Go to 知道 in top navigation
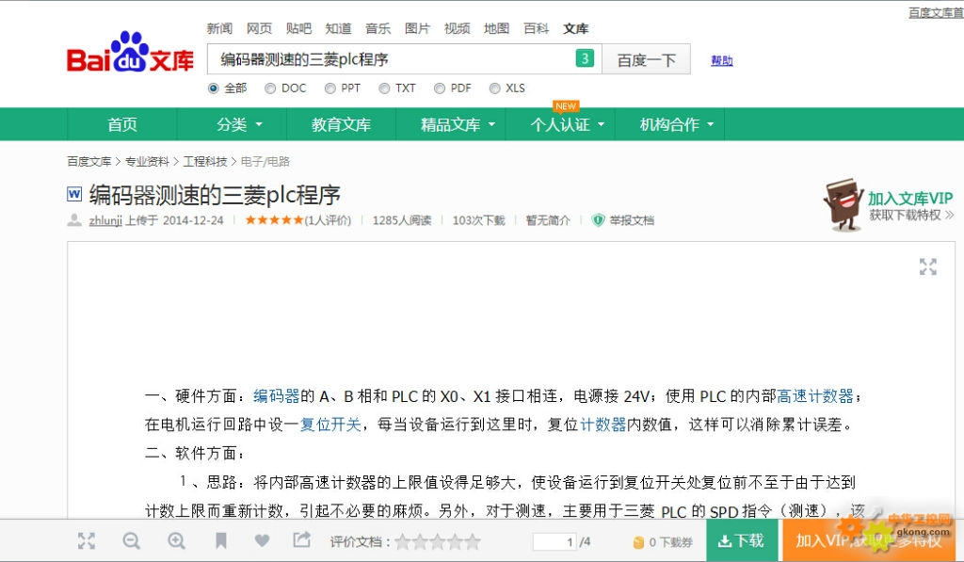Viewport: 964px width, 562px height. click(338, 28)
